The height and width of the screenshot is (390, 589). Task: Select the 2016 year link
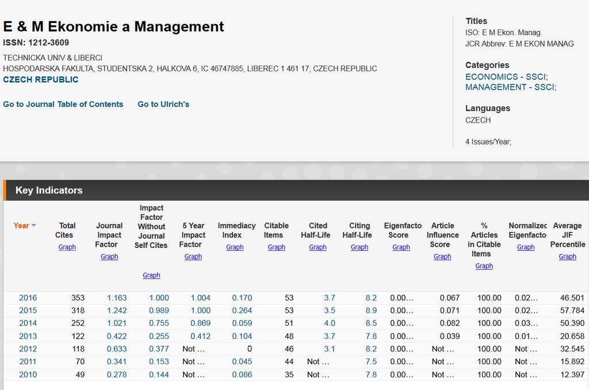(28, 298)
